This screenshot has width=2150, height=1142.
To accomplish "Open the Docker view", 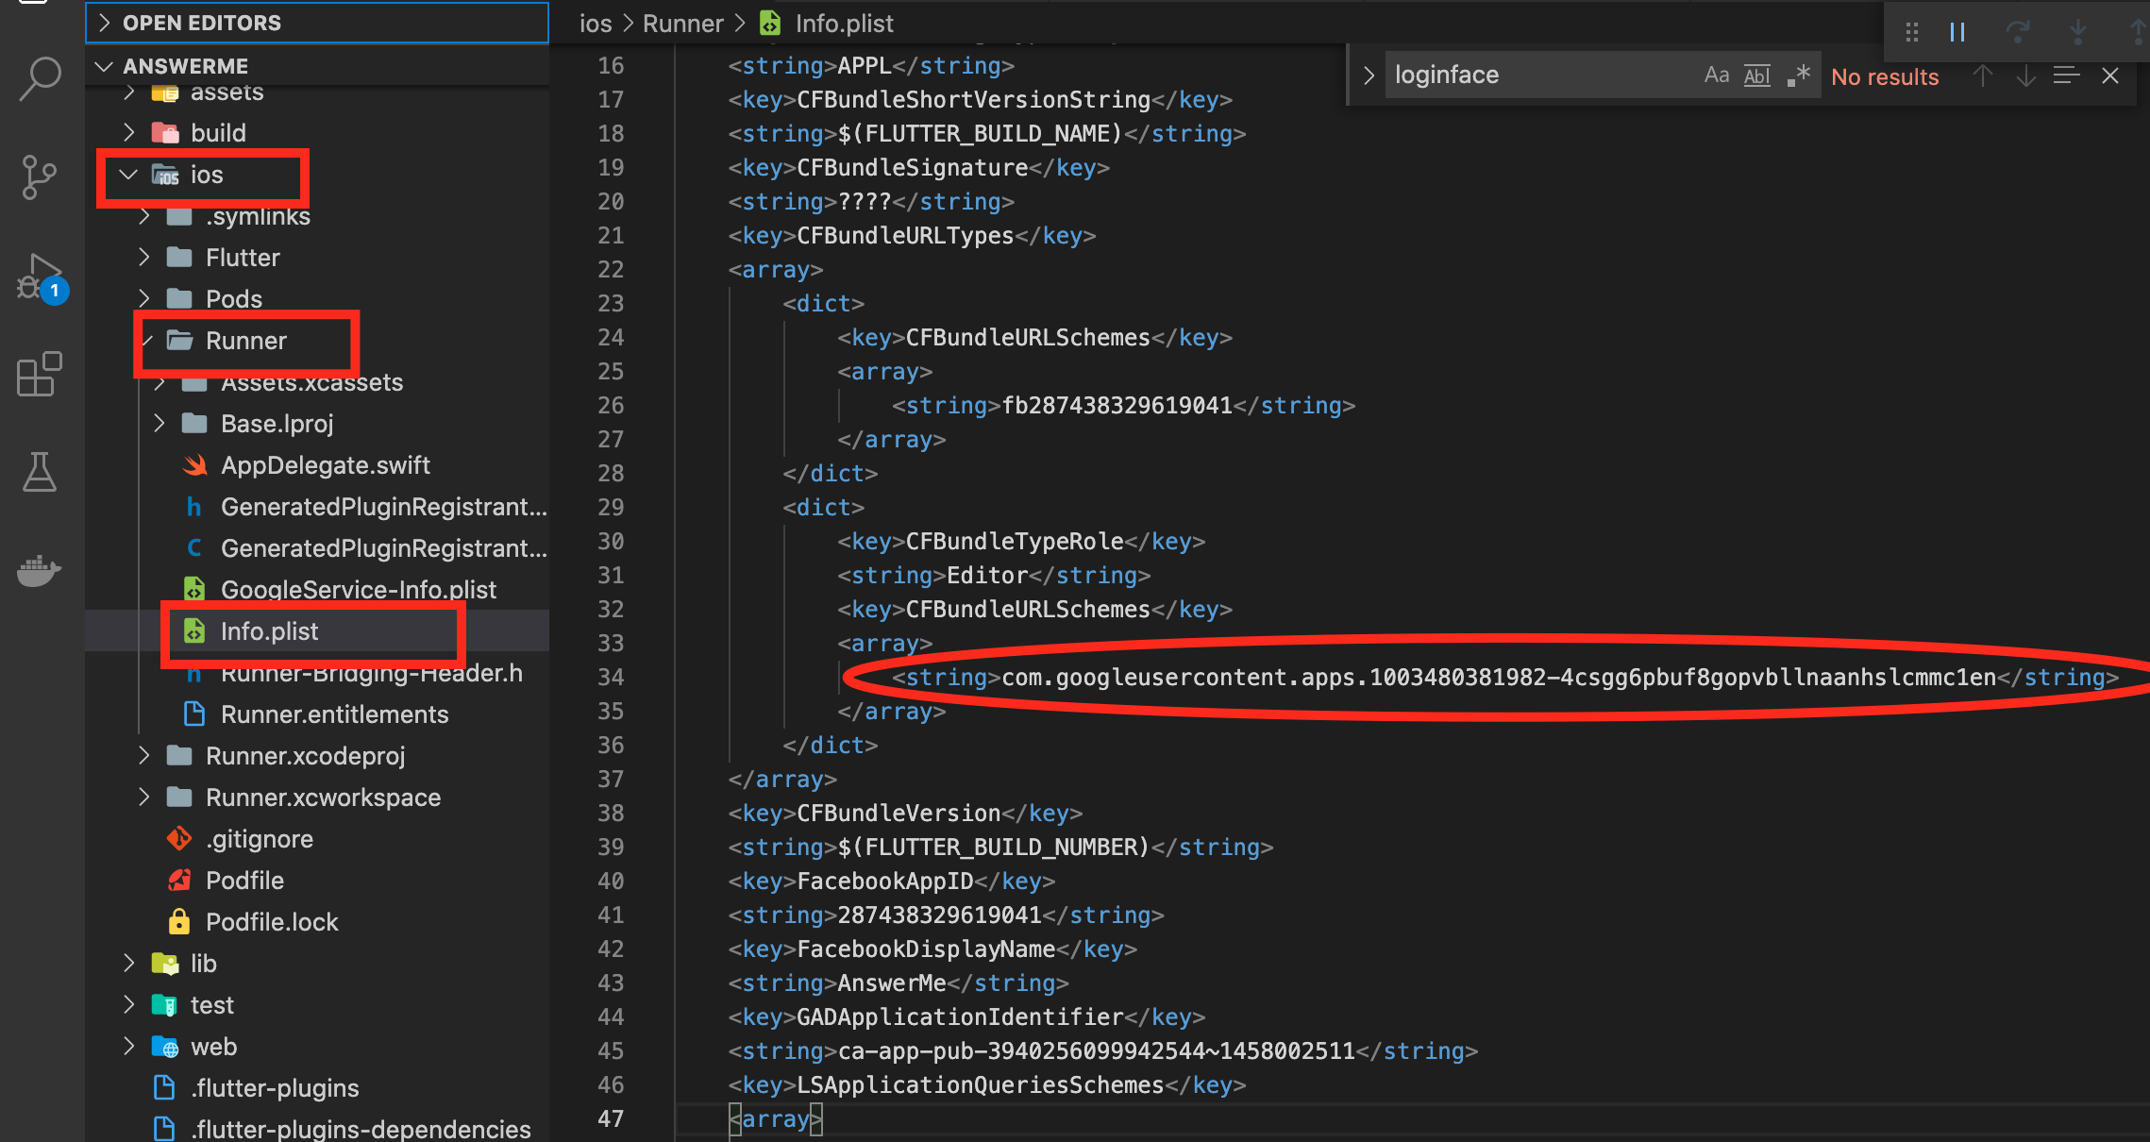I will coord(41,570).
